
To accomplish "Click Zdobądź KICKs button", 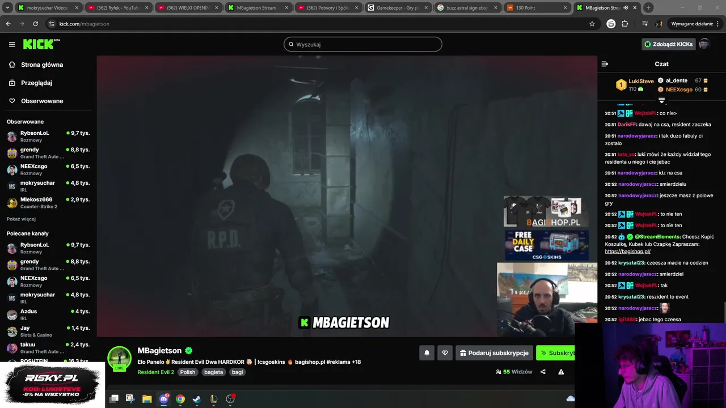I will [669, 44].
